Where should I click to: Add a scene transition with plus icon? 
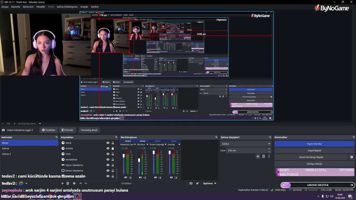click(x=258, y=156)
